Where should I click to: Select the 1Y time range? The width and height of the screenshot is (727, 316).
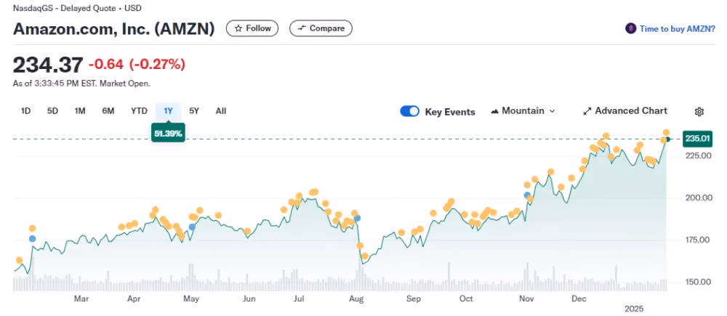[x=168, y=111]
